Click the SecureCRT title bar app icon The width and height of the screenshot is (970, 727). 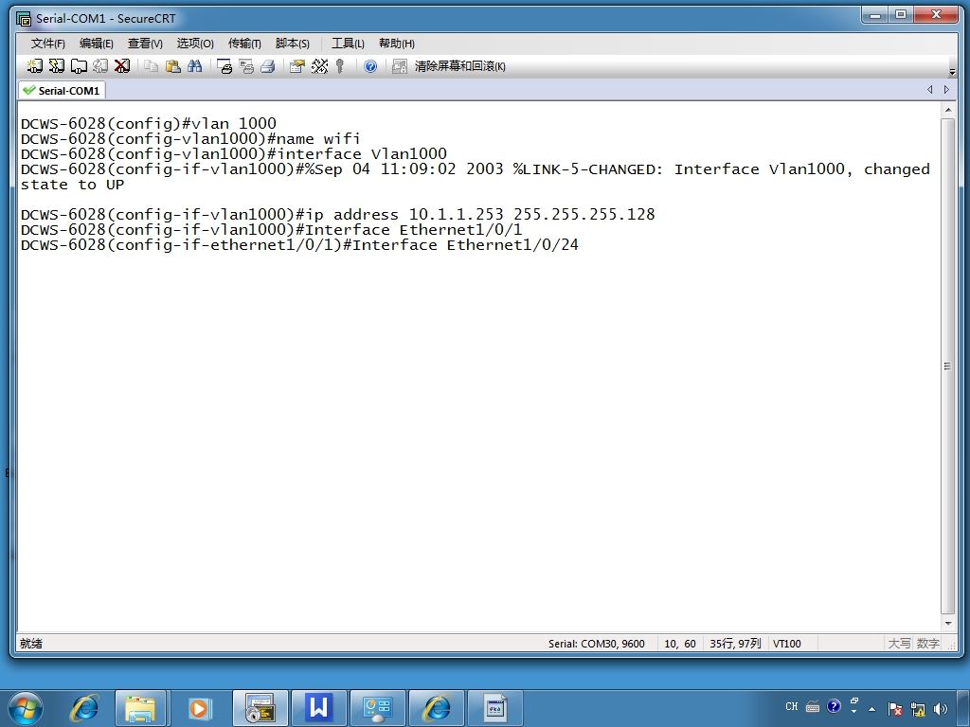24,19
